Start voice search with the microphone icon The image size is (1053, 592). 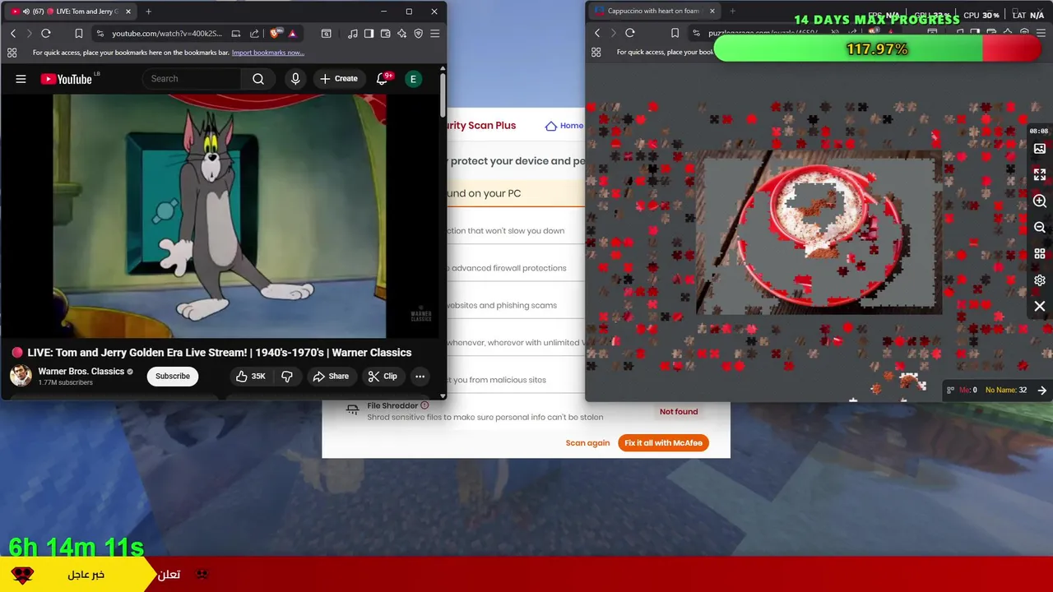[295, 79]
